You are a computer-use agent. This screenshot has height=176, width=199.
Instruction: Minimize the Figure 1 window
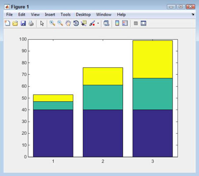click(x=171, y=7)
